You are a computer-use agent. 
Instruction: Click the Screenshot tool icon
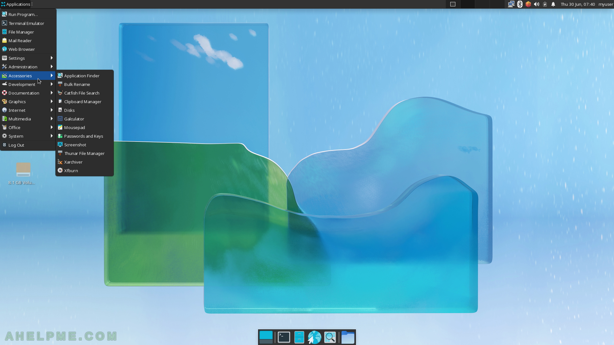(60, 145)
